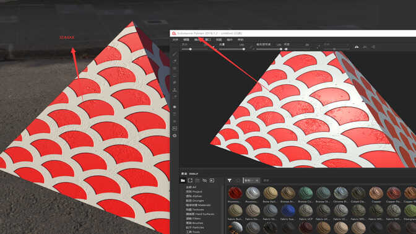Toggle the shelf filter funnel icon
This screenshot has height=234, width=416.
pos(230,181)
